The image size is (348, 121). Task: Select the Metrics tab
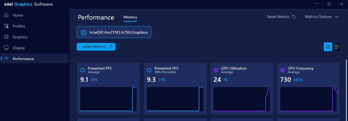(130, 17)
